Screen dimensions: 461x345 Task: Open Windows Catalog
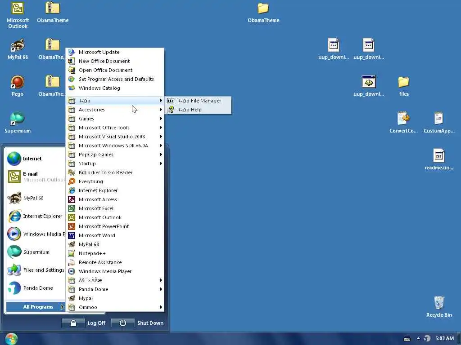[x=115, y=88]
